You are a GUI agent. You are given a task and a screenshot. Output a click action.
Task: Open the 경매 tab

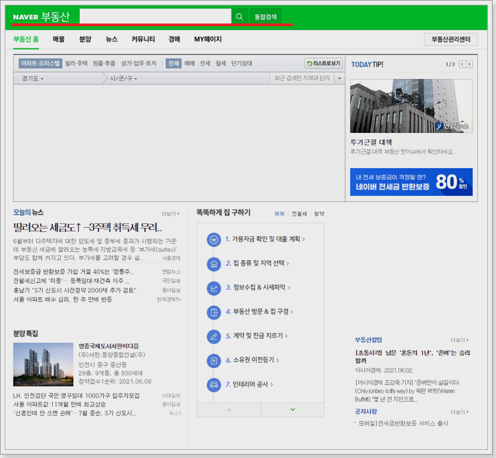[174, 40]
